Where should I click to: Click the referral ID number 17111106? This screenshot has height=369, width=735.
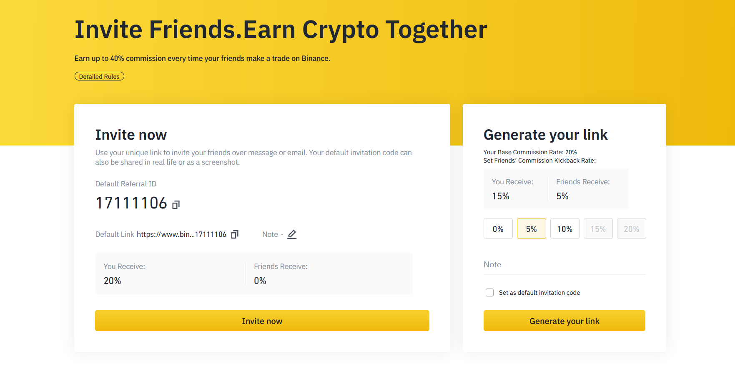(131, 203)
